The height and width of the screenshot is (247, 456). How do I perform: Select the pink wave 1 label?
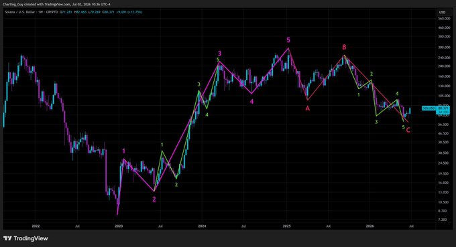tap(124, 151)
